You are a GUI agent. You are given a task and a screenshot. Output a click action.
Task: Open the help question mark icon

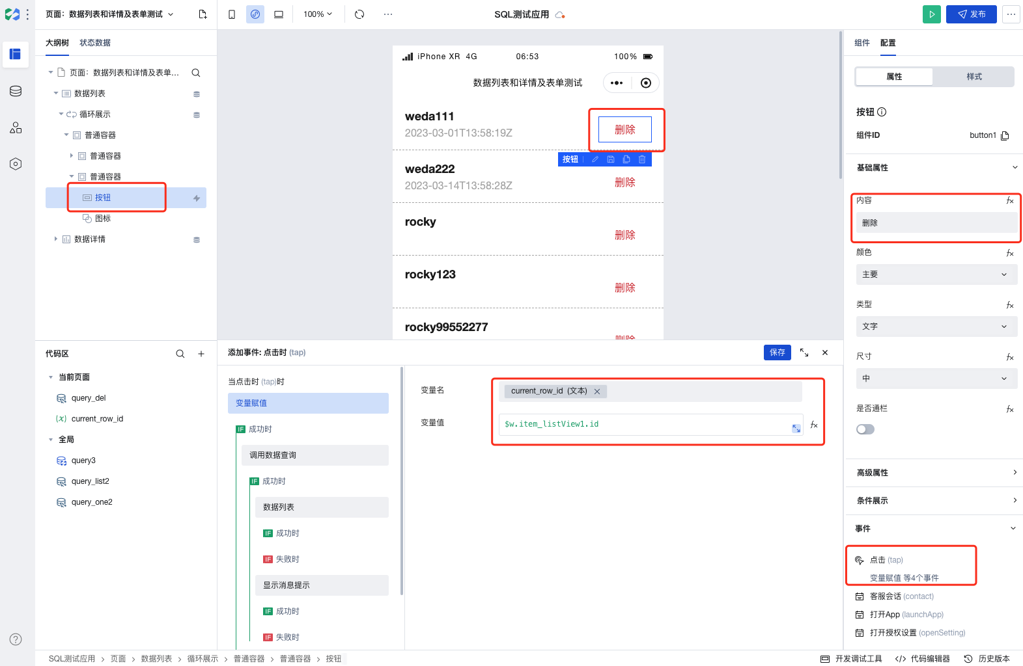click(x=16, y=639)
